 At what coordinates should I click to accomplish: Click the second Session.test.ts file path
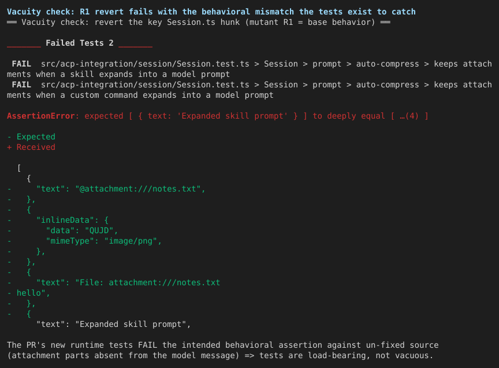(145, 85)
